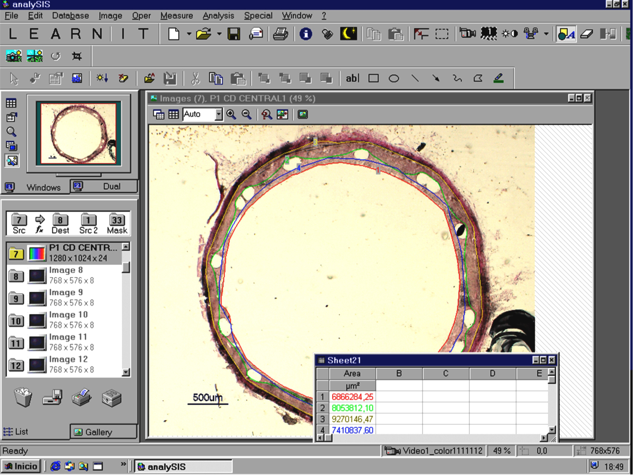The width and height of the screenshot is (633, 476).
Task: Open the Measure menu
Action: coord(177,16)
